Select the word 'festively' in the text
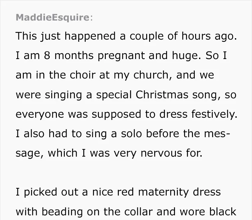This screenshot has width=252, height=220. (x=213, y=115)
